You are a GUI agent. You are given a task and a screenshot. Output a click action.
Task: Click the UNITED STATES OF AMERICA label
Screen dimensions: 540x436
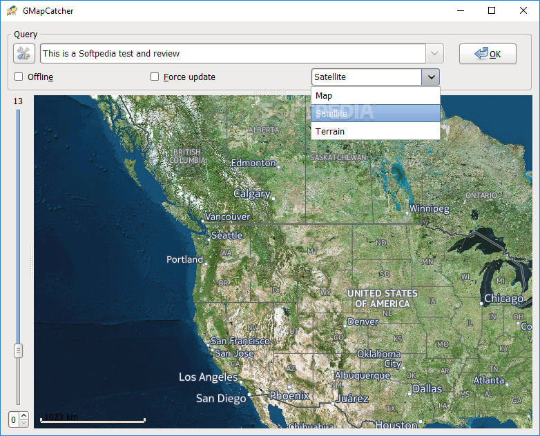(383, 299)
